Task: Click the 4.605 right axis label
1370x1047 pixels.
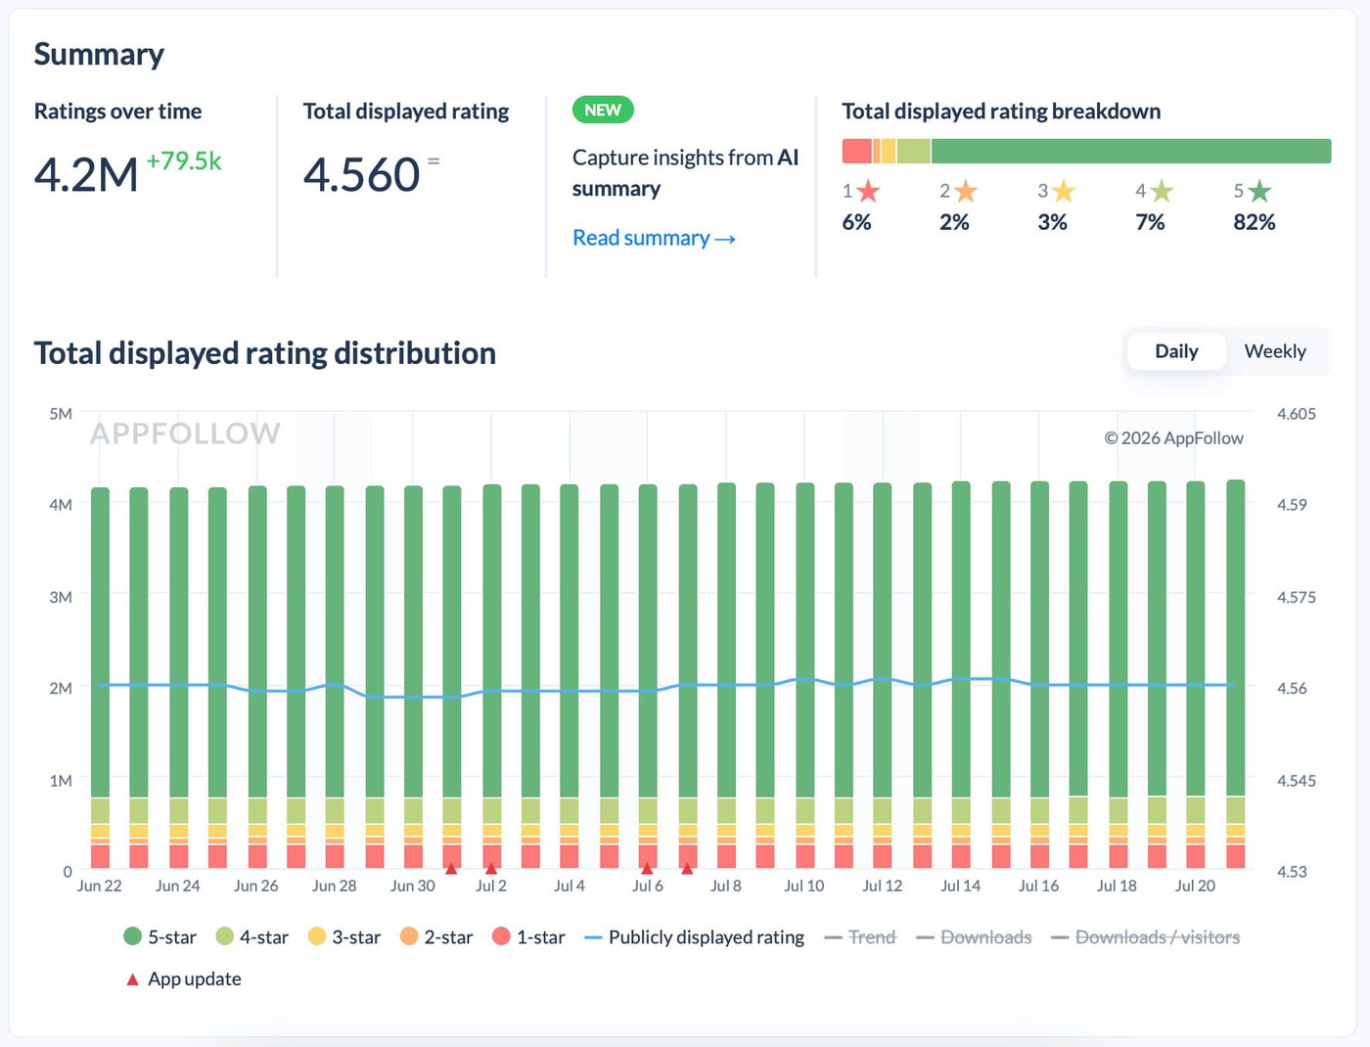Action: [x=1297, y=414]
